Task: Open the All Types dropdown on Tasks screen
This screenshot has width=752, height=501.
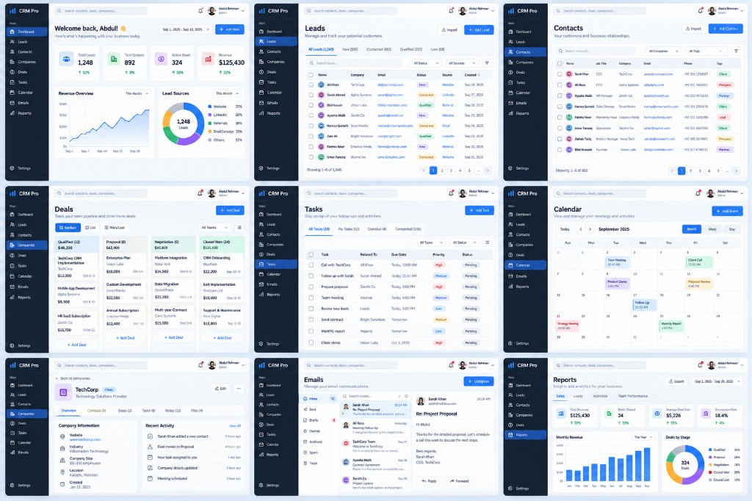Action: pyautogui.click(x=430, y=242)
